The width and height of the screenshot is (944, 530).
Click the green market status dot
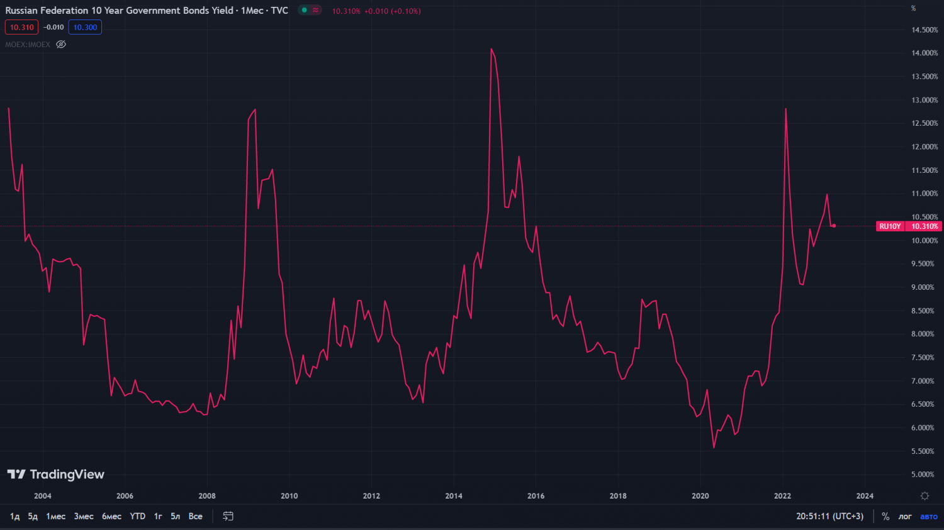click(305, 10)
